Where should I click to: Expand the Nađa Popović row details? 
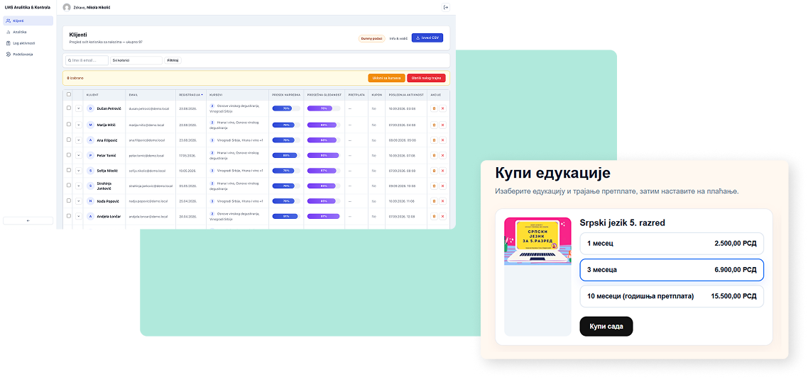(x=78, y=201)
